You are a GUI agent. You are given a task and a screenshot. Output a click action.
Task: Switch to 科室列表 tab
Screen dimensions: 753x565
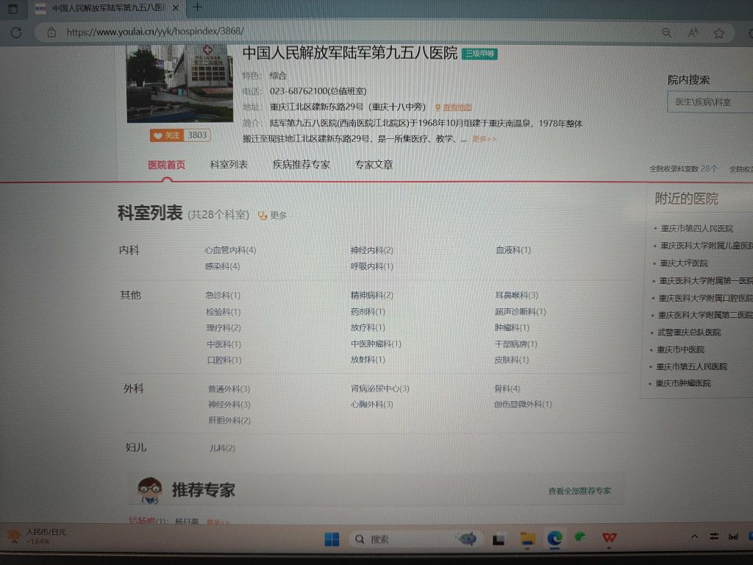click(229, 165)
